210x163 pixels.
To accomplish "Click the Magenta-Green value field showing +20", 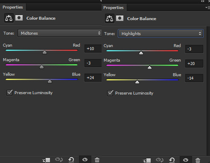I will point(194,64).
